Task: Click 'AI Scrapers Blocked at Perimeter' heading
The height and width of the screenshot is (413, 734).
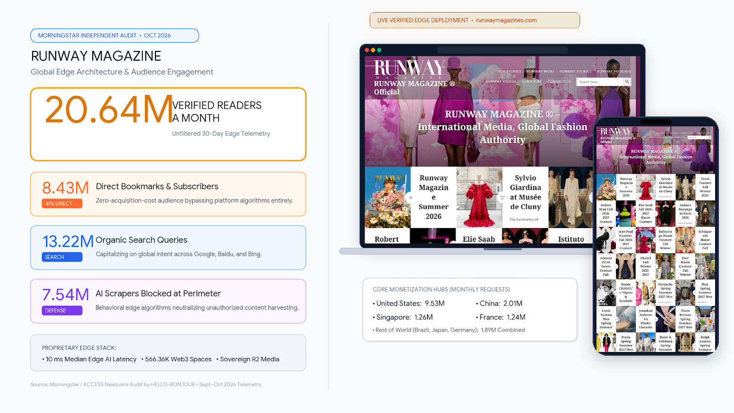Action: click(158, 294)
